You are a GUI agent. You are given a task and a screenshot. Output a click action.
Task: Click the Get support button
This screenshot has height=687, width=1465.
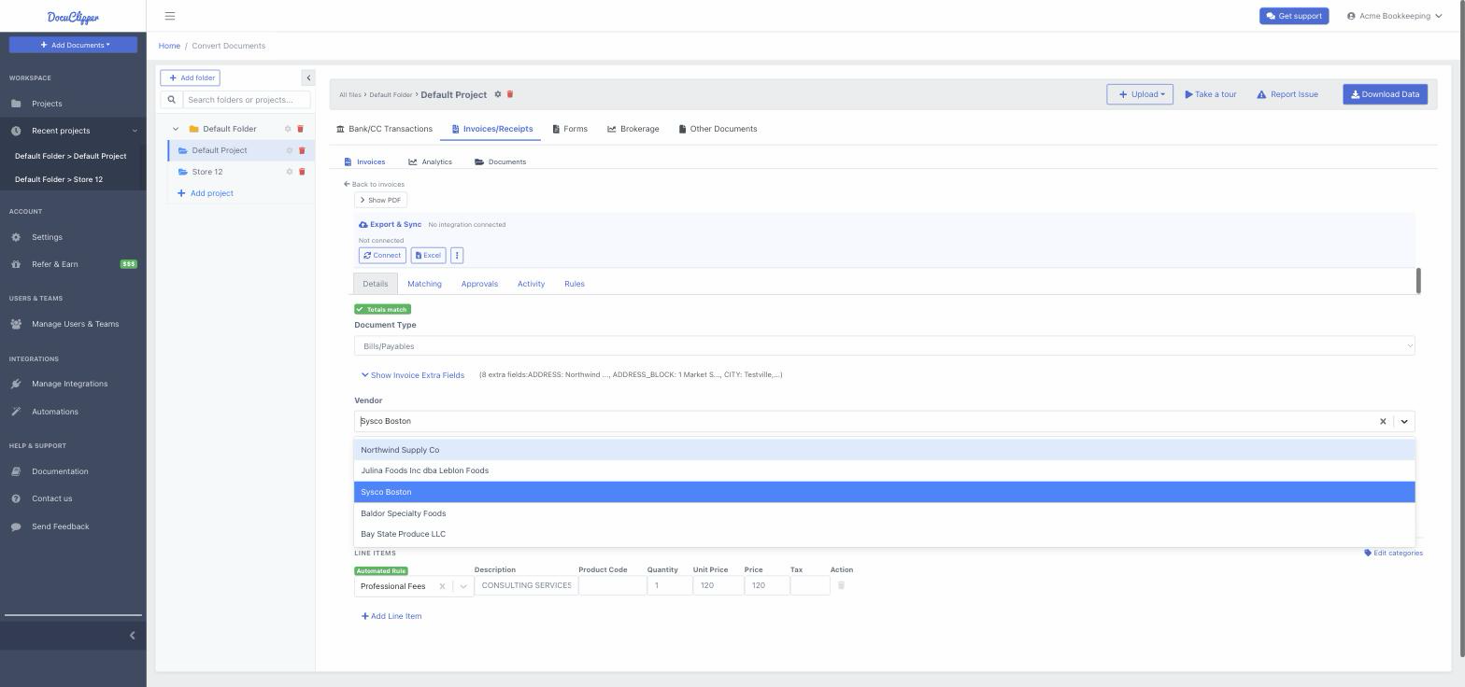pos(1293,16)
